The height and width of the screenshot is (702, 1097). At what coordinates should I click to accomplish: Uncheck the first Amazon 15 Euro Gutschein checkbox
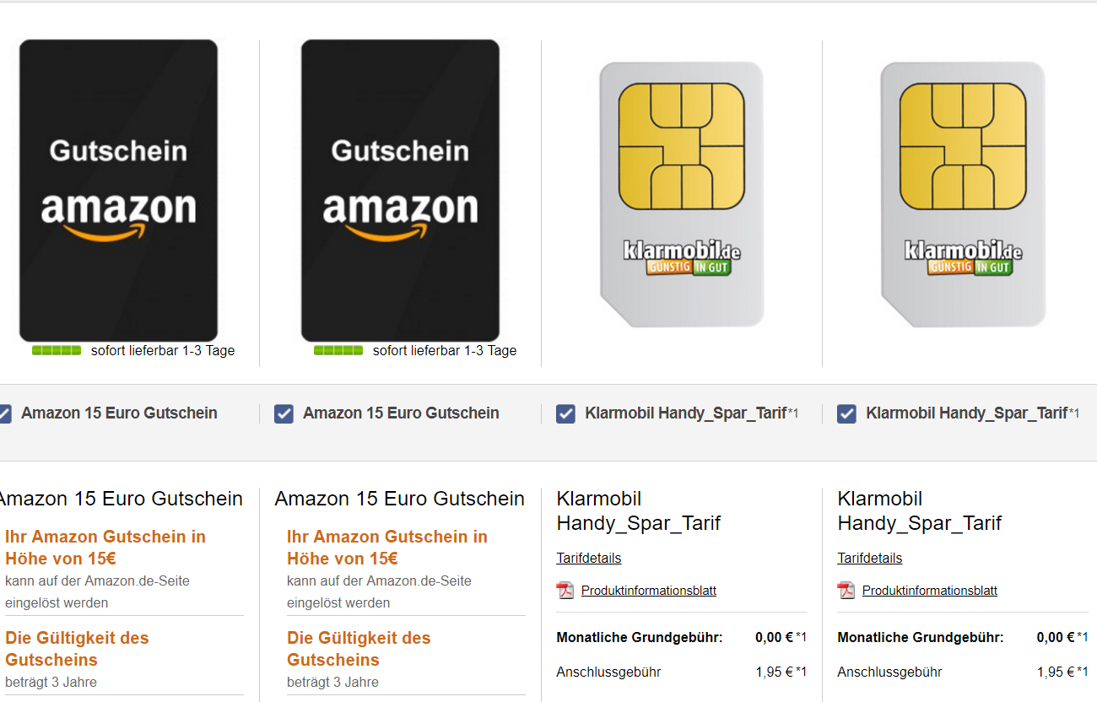[3, 413]
